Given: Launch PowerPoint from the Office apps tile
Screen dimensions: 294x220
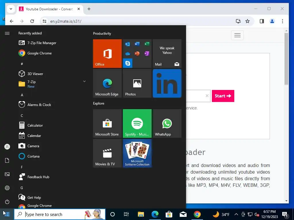Looking at the screenshot, I should (x=137, y=54).
